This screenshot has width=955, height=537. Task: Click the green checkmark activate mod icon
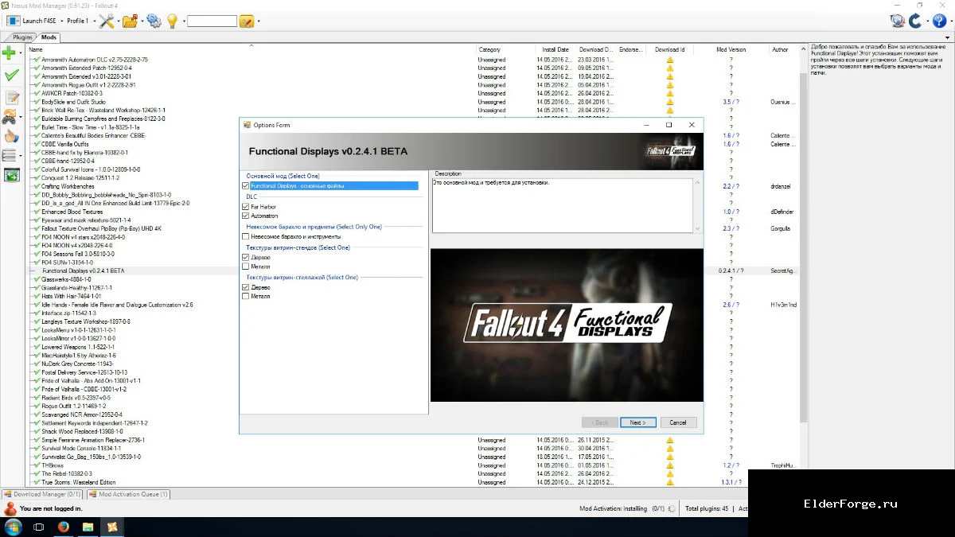coord(11,76)
